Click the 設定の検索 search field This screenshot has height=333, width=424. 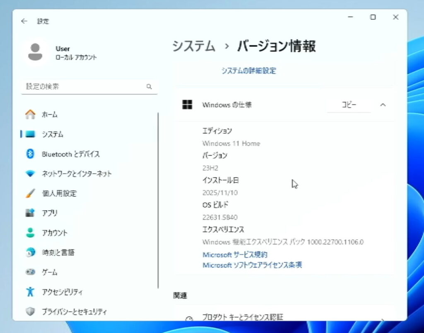point(85,86)
